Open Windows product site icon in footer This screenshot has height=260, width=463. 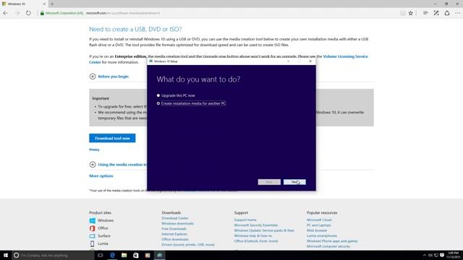pos(92,220)
